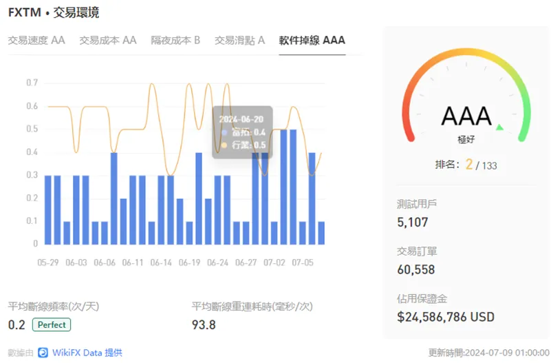The image size is (551, 363).
Task: Click the yellow 行業 legend dot in tooltip
Action: click(224, 145)
